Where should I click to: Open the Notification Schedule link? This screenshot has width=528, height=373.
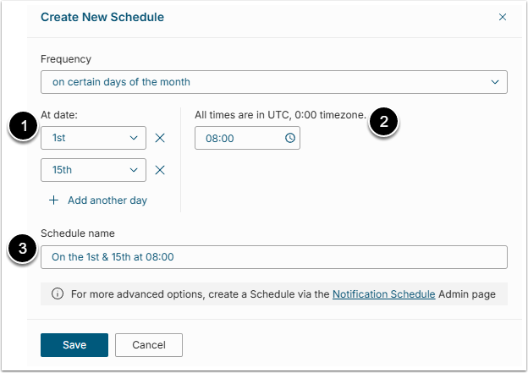[383, 294]
